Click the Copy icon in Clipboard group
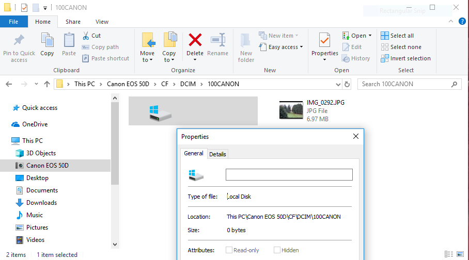 47,40
